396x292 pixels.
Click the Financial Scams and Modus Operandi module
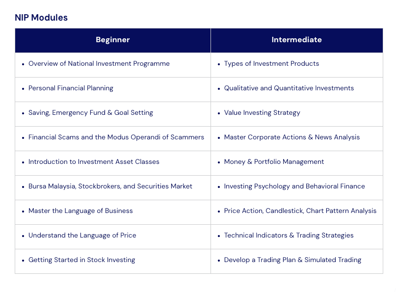[116, 137]
